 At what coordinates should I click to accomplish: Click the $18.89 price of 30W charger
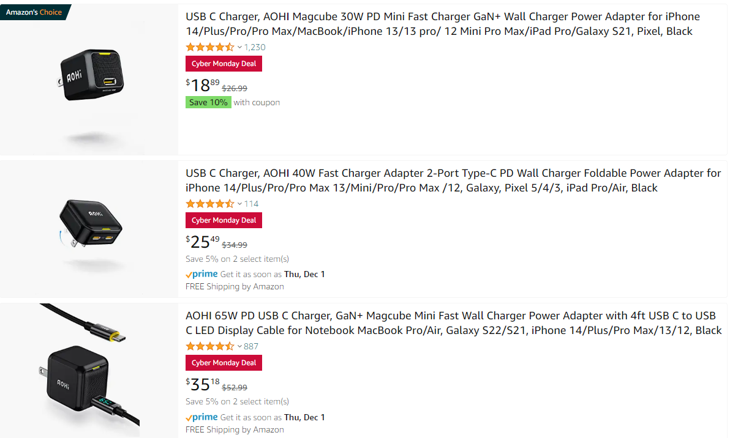click(203, 85)
